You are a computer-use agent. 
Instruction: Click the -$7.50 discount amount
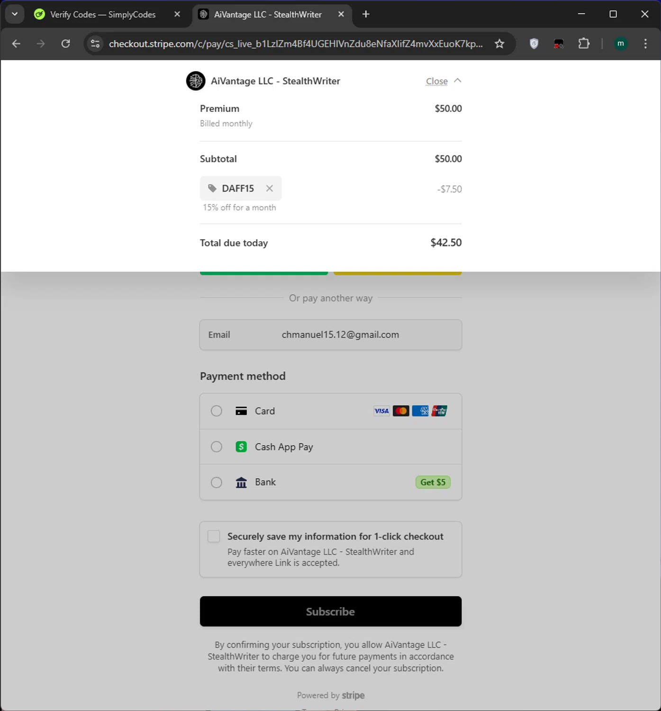pos(449,189)
